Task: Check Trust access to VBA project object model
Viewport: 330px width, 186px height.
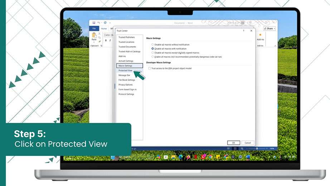Action: [x=150, y=68]
